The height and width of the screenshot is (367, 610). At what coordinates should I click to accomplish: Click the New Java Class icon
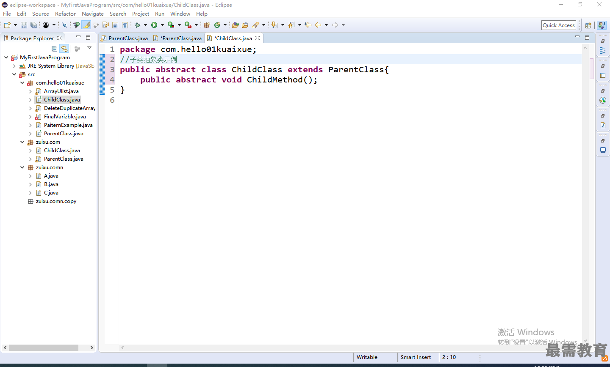(x=217, y=25)
